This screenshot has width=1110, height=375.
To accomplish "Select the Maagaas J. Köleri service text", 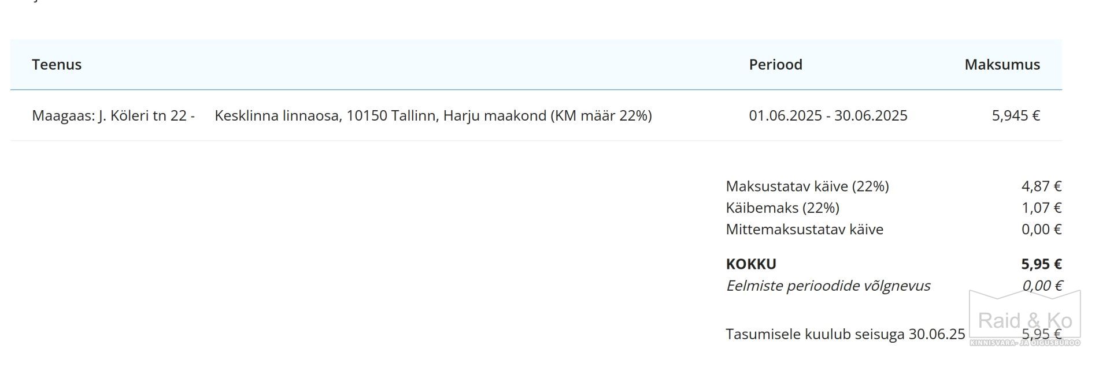I will point(113,115).
